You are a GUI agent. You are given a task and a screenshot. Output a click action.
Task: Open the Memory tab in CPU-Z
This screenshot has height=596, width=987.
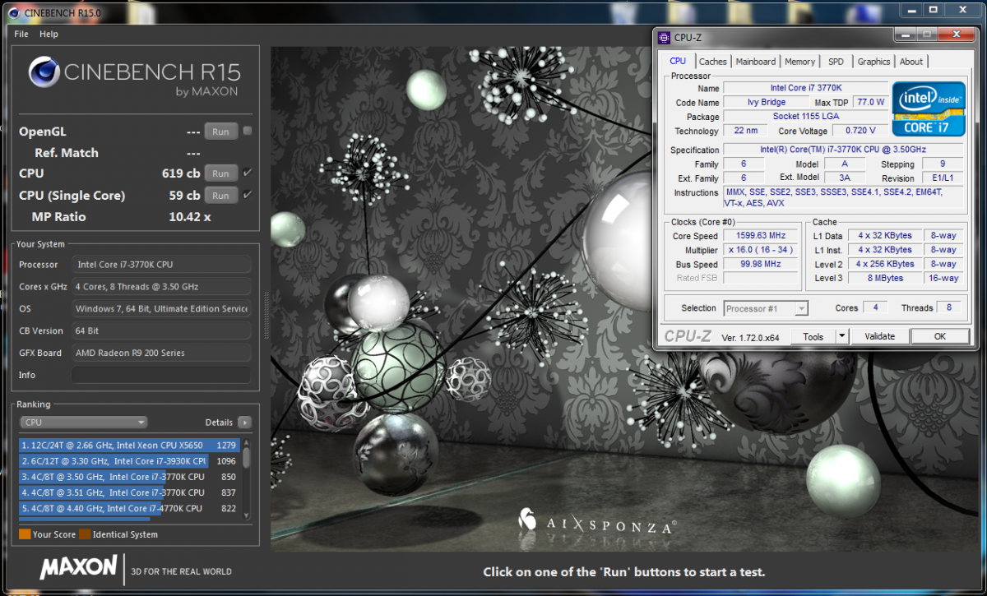(799, 62)
